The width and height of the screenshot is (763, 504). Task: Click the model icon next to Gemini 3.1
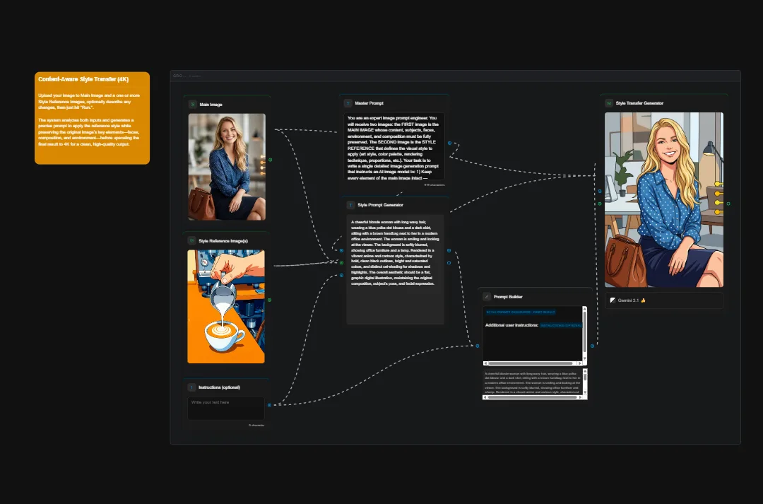[x=612, y=300]
